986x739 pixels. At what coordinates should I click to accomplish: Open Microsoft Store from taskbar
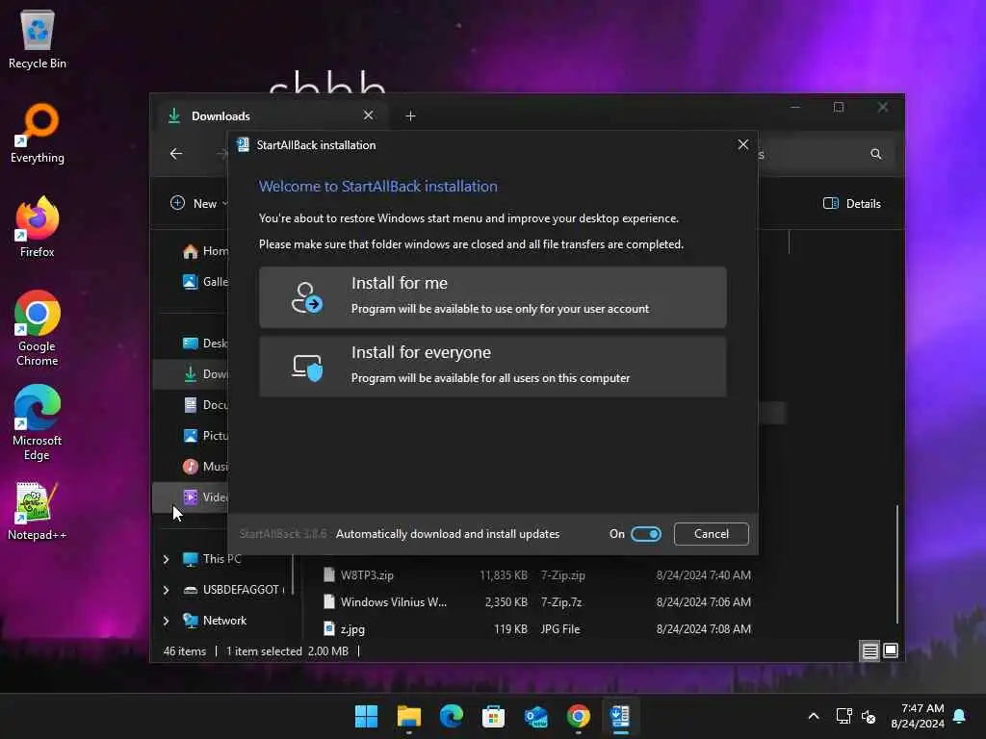[x=493, y=716]
